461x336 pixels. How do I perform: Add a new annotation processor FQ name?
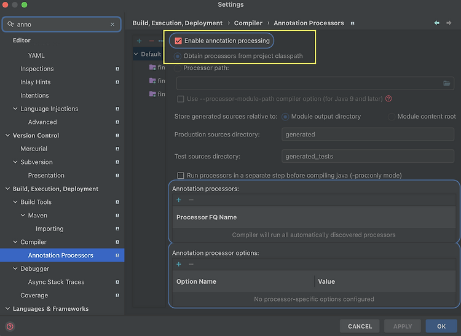[179, 200]
